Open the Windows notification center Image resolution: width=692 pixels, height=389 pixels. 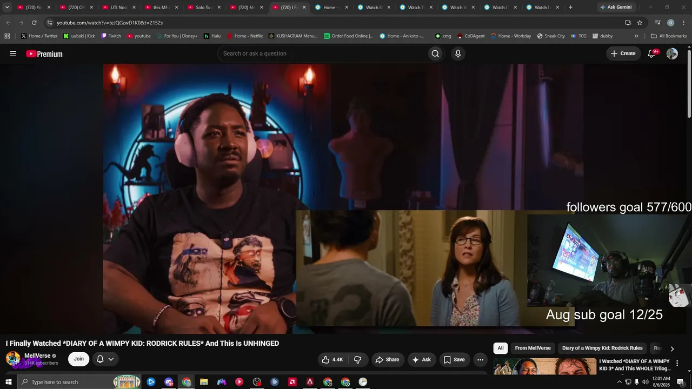(681, 382)
